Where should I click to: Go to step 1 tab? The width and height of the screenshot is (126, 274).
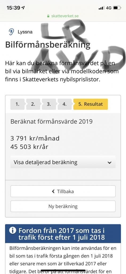click(17, 104)
